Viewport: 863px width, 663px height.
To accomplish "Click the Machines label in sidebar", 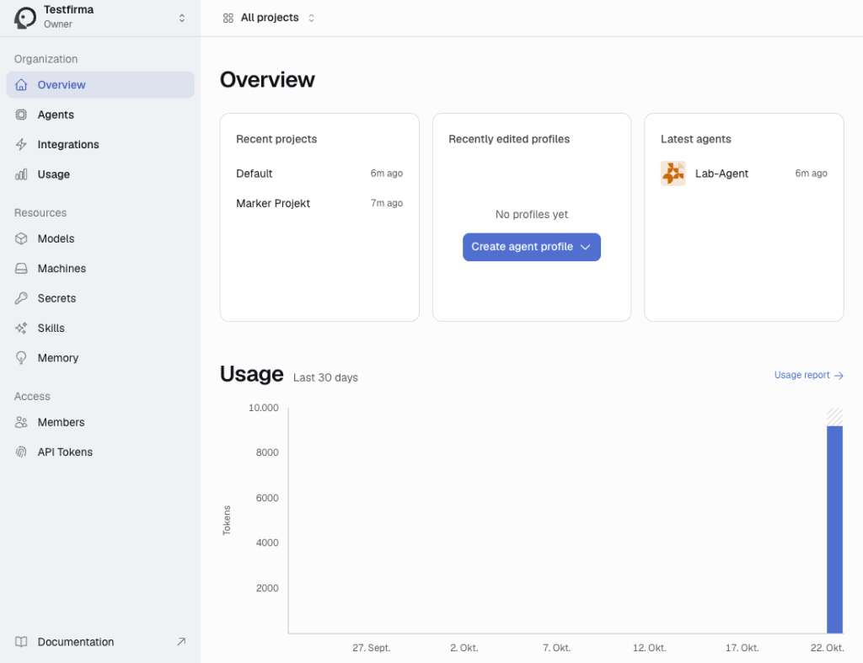I will pos(62,269).
